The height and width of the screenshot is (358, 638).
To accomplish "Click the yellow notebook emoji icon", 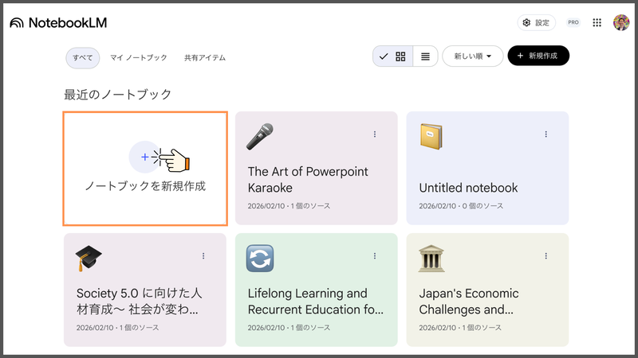I will click(x=431, y=137).
